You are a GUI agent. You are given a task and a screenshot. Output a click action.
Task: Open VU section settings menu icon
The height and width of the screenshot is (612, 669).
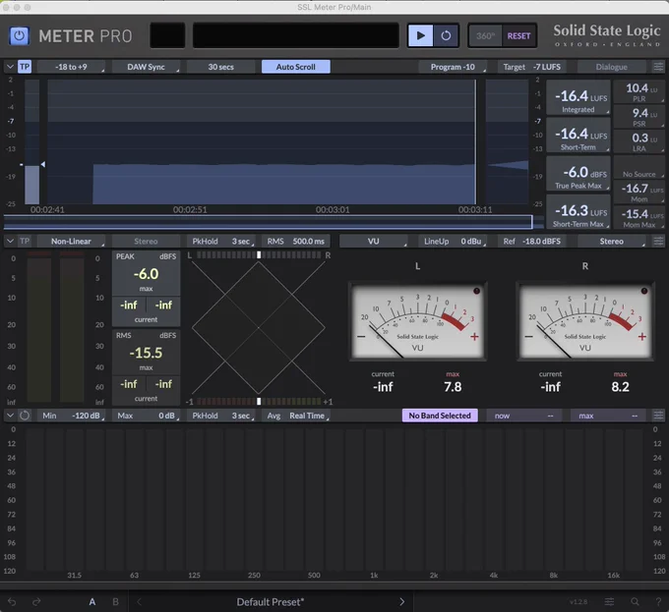coord(658,241)
